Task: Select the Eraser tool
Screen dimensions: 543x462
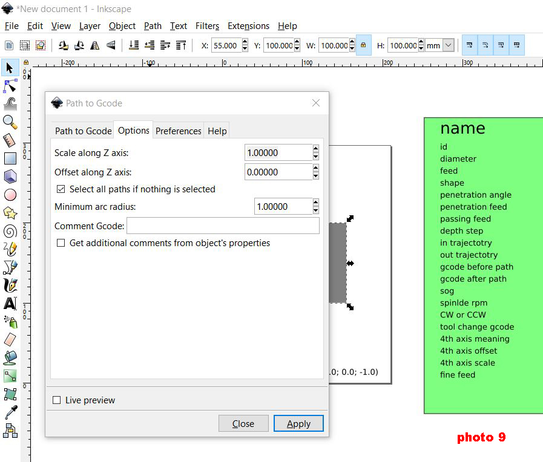Action: (x=10, y=340)
